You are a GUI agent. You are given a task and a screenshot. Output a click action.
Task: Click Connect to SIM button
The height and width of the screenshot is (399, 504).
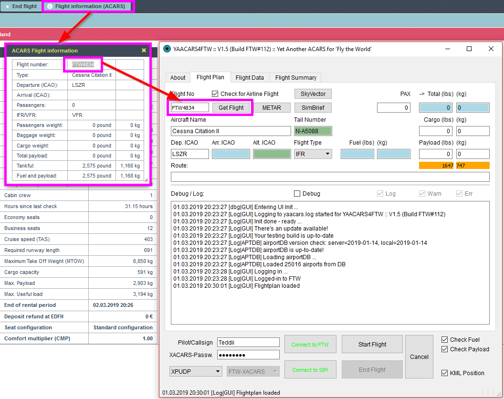[x=310, y=370]
